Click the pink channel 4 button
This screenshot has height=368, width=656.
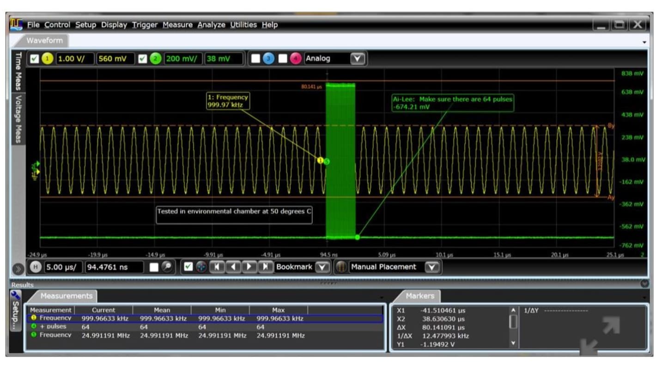point(296,59)
